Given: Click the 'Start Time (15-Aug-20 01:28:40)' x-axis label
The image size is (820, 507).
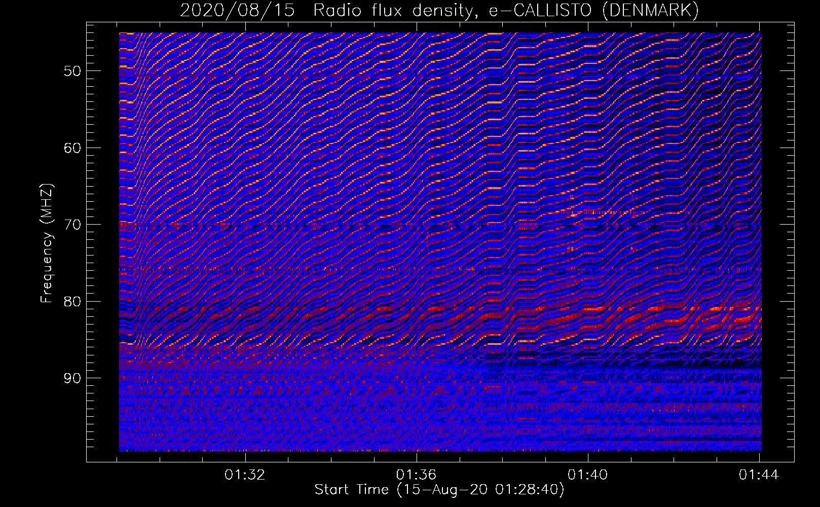Looking at the screenshot, I should point(439,490).
